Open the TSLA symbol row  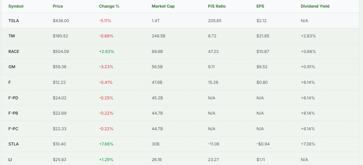tap(14, 21)
